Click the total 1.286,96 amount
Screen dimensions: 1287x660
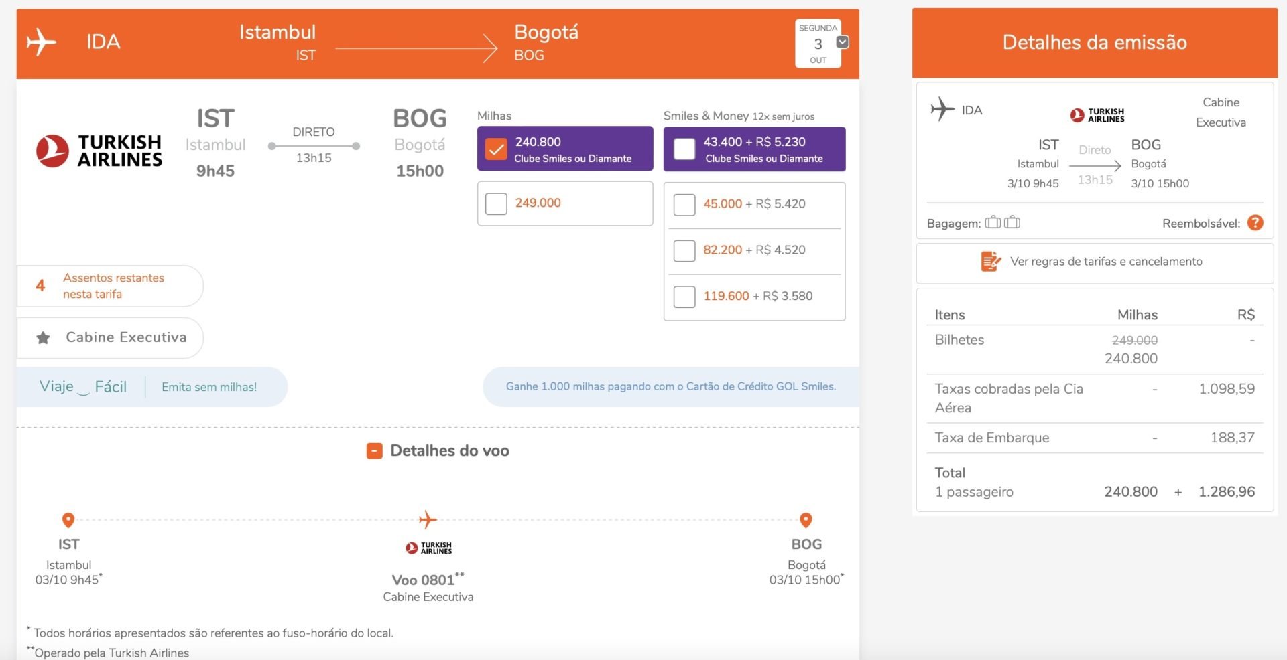click(1227, 492)
